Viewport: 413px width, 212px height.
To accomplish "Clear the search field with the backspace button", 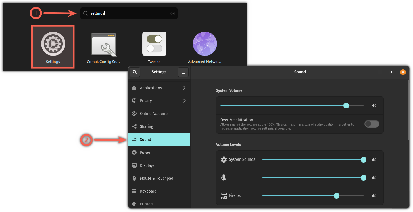I will (172, 13).
